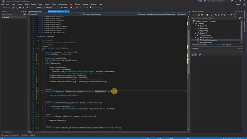Click the wrench Properties icon in Solution Explorer toolbar
The width and height of the screenshot is (247, 139).
coord(231,15)
